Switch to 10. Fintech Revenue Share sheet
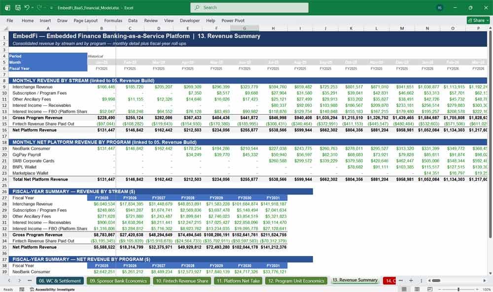The width and height of the screenshot is (493, 292). 182,281
